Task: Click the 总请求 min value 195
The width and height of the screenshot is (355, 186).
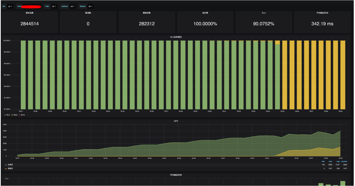Action: 323,165
